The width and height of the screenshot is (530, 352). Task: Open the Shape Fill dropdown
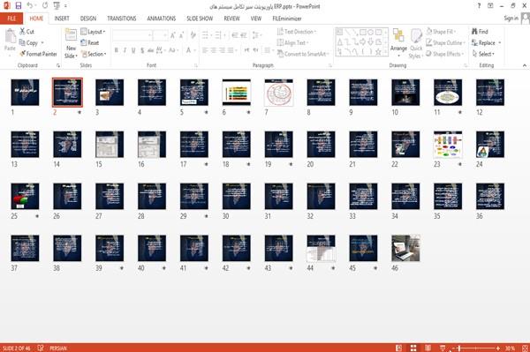point(441,32)
